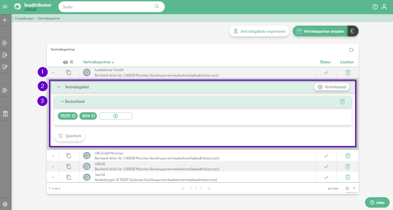This screenshot has width=393, height=210.
Task: Collapse the Deutschland section
Action: [x=62, y=101]
